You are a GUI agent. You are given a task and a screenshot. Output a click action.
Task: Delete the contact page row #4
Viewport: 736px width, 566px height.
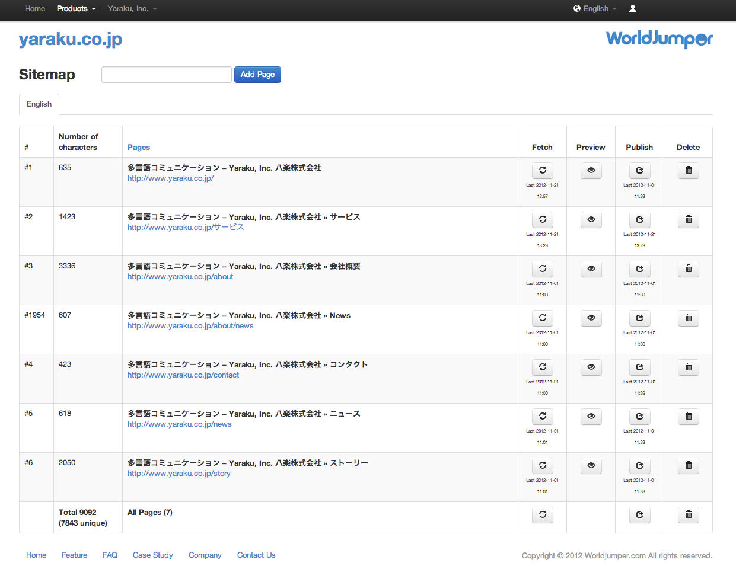coord(688,367)
